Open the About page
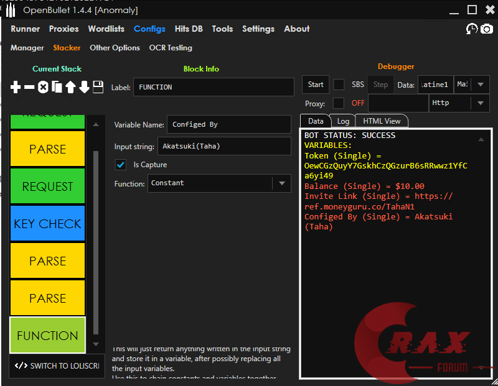This screenshot has width=498, height=386. pyautogui.click(x=297, y=29)
